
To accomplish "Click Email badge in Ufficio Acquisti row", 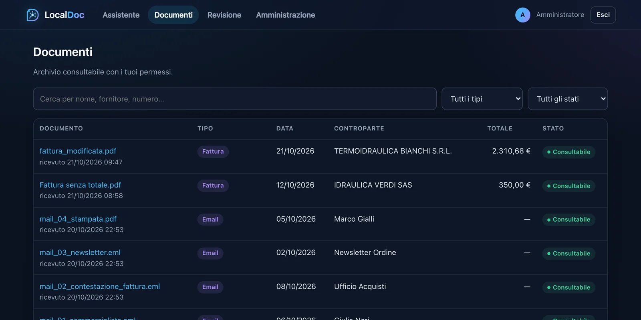I will (x=210, y=287).
